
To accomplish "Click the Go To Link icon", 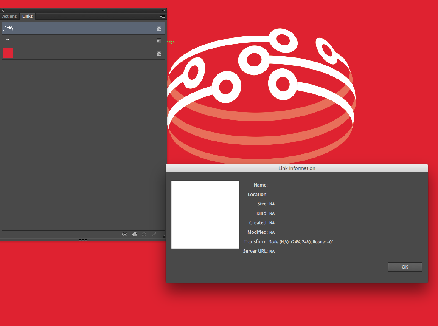I will tap(134, 234).
